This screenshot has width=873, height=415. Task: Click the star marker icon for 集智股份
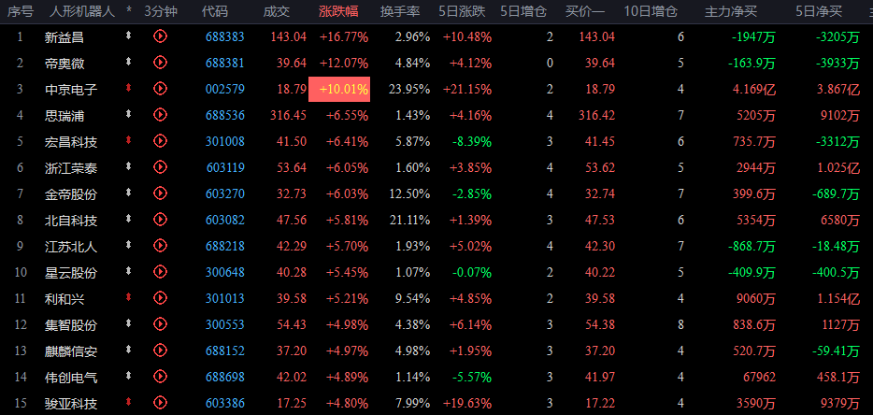129,323
